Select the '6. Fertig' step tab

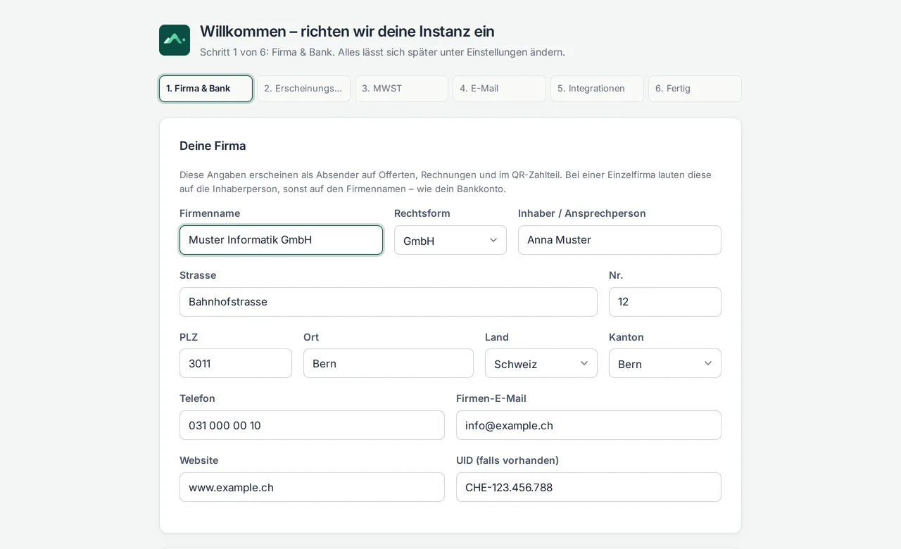pos(695,89)
